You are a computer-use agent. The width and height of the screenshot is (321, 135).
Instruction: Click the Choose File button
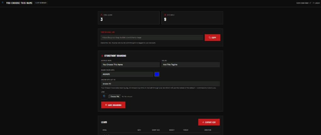coord(115,97)
